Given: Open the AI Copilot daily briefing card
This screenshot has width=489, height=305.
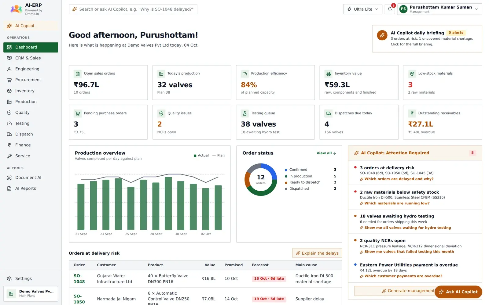Looking at the screenshot, I should (427, 39).
